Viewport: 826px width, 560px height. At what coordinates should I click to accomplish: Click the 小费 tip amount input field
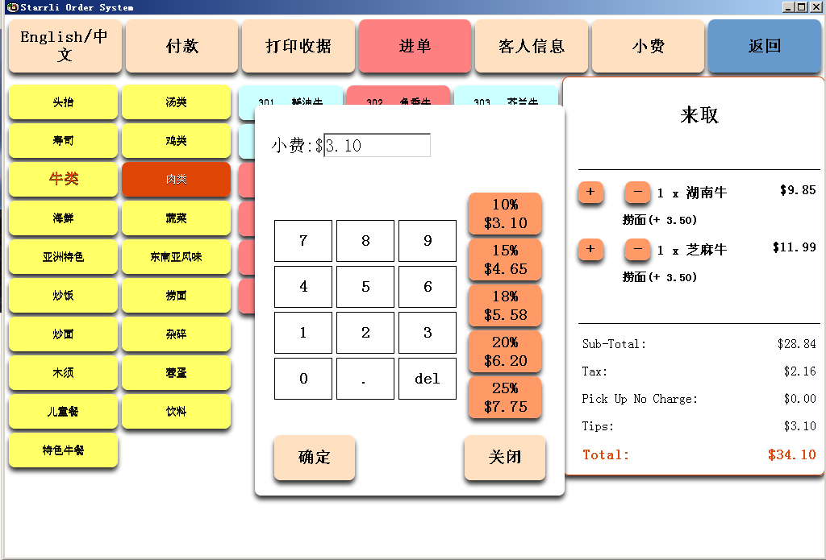coord(377,146)
